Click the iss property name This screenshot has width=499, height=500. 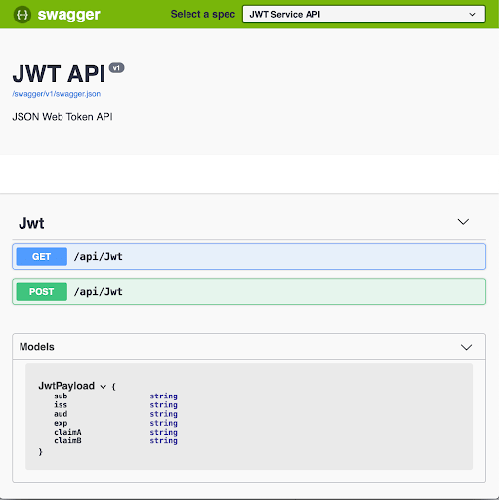61,405
